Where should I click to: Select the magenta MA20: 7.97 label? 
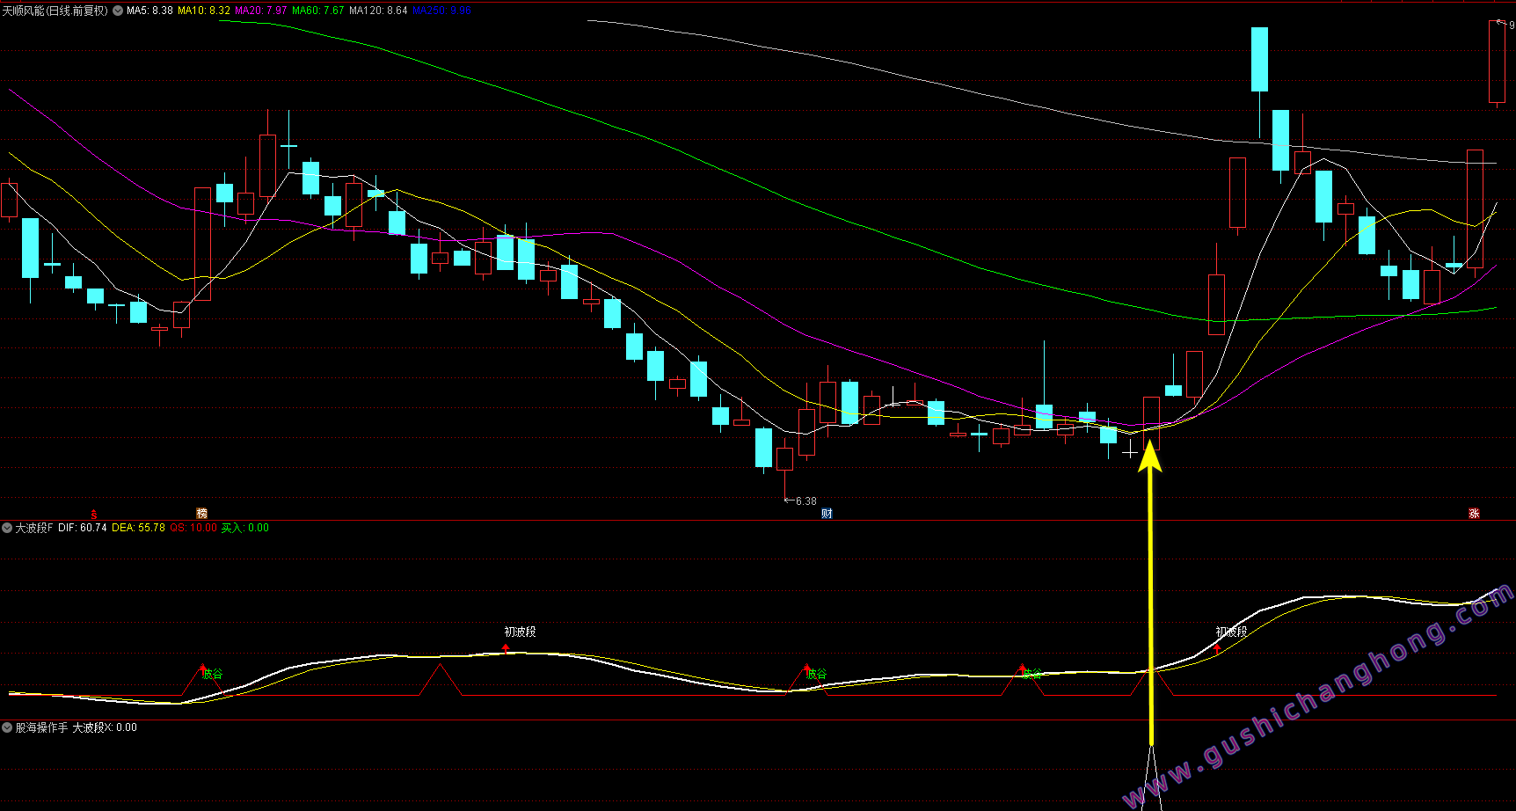coord(261,11)
